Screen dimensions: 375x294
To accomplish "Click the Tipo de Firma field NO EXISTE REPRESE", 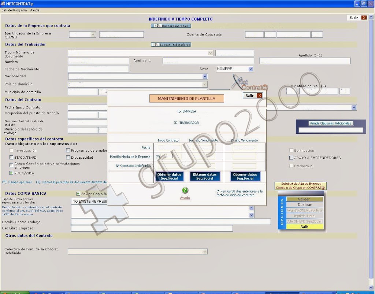I will tap(89, 201).
